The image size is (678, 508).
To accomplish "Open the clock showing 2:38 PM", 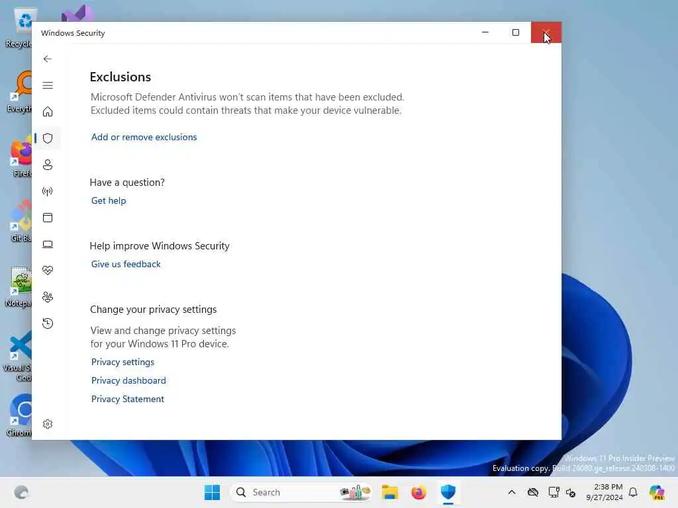I will [605, 492].
